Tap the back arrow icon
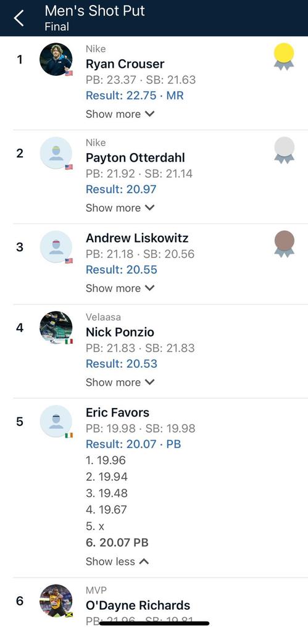This screenshot has height=632, width=308. pos(19,18)
